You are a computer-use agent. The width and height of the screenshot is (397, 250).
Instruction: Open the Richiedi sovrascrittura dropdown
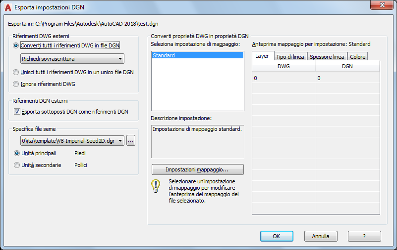click(x=72, y=59)
